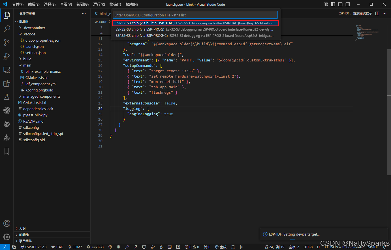Open the 运行(R) menu
The width and height of the screenshot is (391, 250).
99,4
